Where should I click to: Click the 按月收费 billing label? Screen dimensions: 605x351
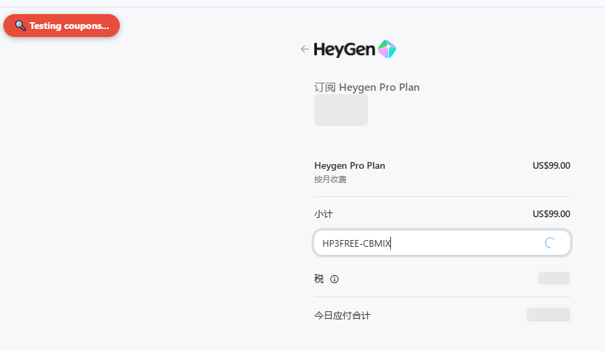330,180
